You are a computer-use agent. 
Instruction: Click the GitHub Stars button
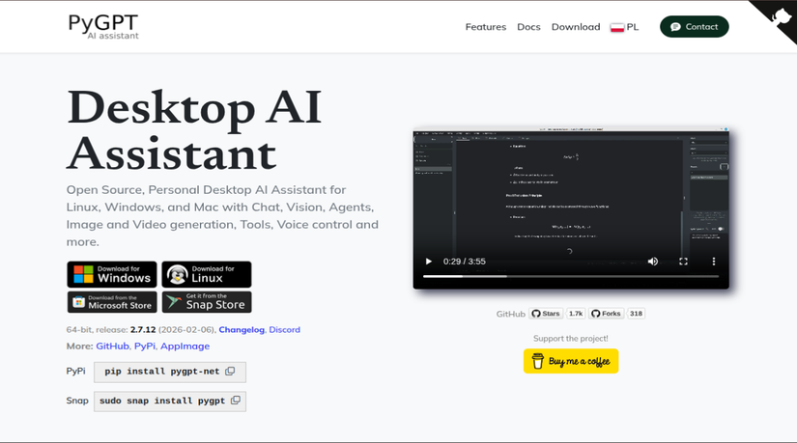point(546,314)
